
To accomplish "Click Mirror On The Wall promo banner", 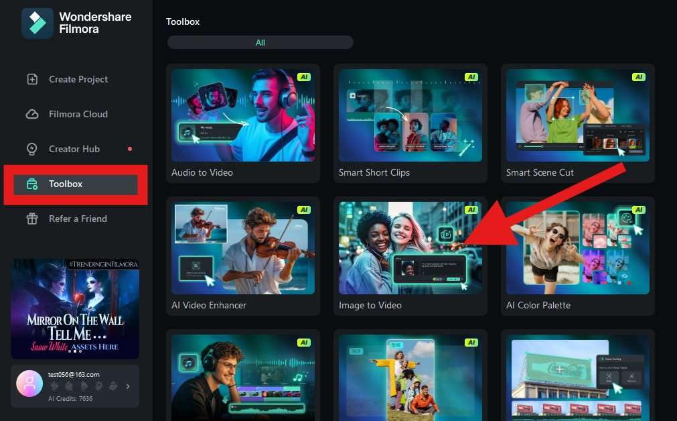I will 75,308.
